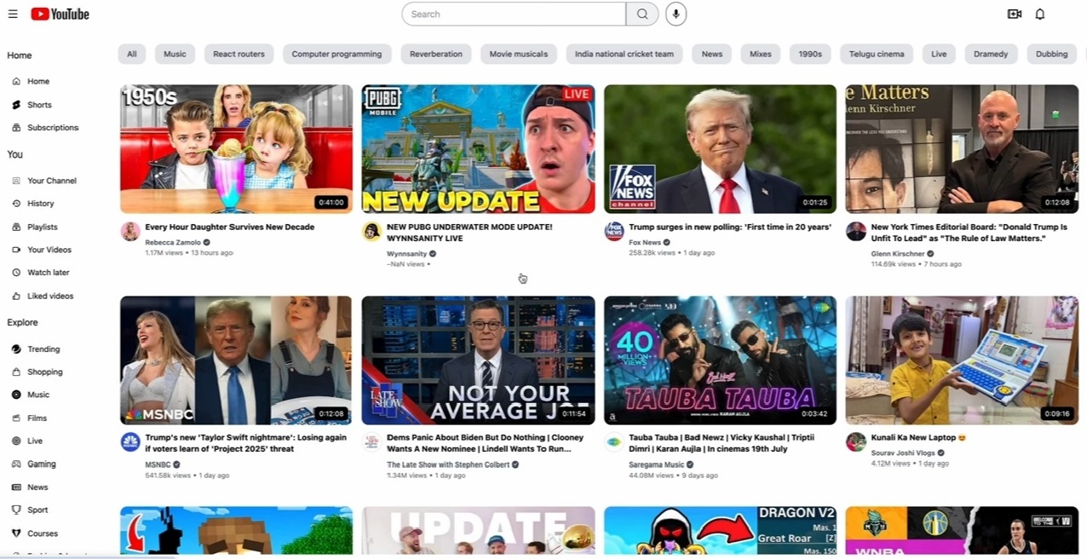Select History in the sidebar
The height and width of the screenshot is (559, 1087).
click(40, 204)
